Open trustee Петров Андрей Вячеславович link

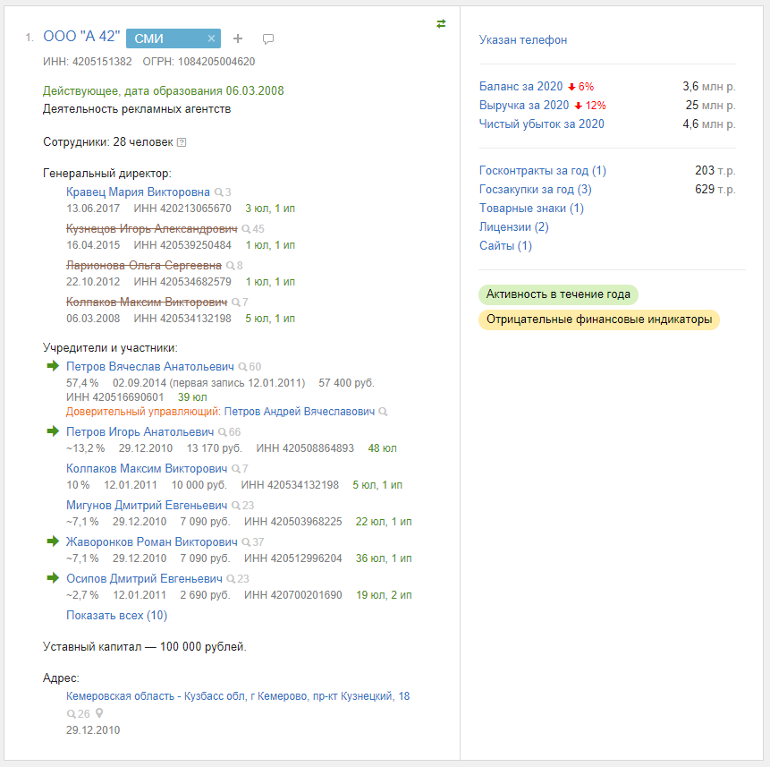click(x=300, y=412)
